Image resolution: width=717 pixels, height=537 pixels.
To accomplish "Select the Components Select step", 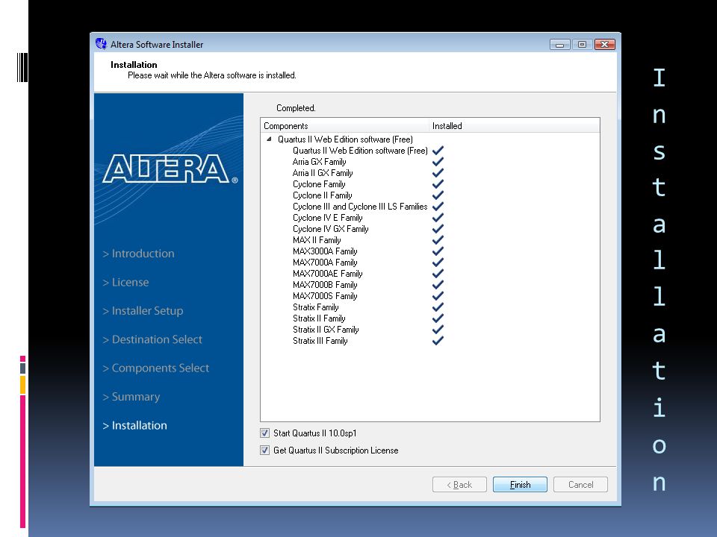I will click(x=156, y=368).
